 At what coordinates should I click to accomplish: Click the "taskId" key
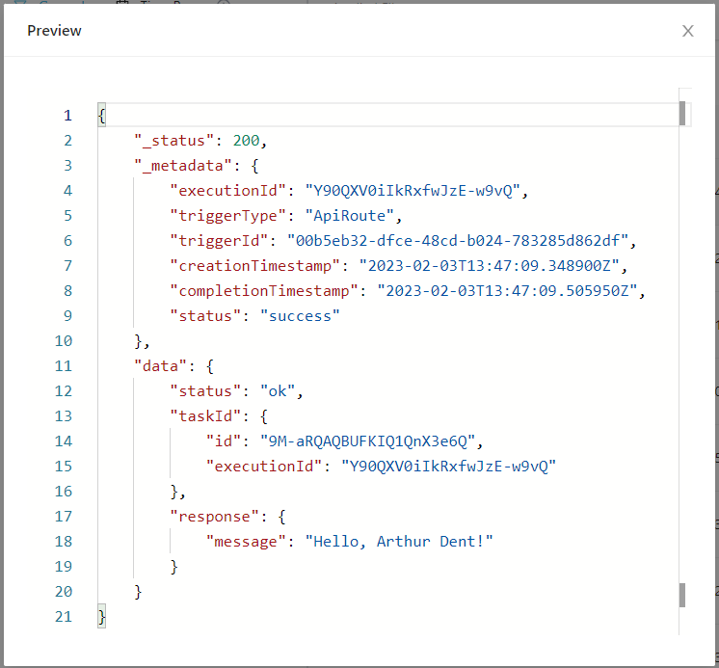coord(206,416)
